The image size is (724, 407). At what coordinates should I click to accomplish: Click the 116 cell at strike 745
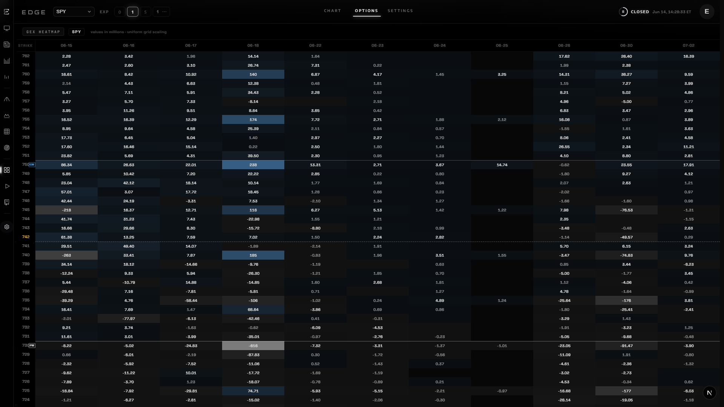tap(253, 210)
